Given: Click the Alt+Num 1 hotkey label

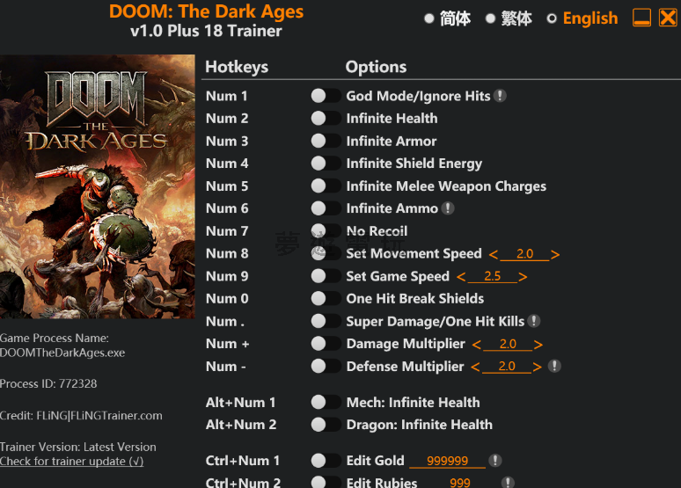Looking at the screenshot, I should click(x=240, y=403).
